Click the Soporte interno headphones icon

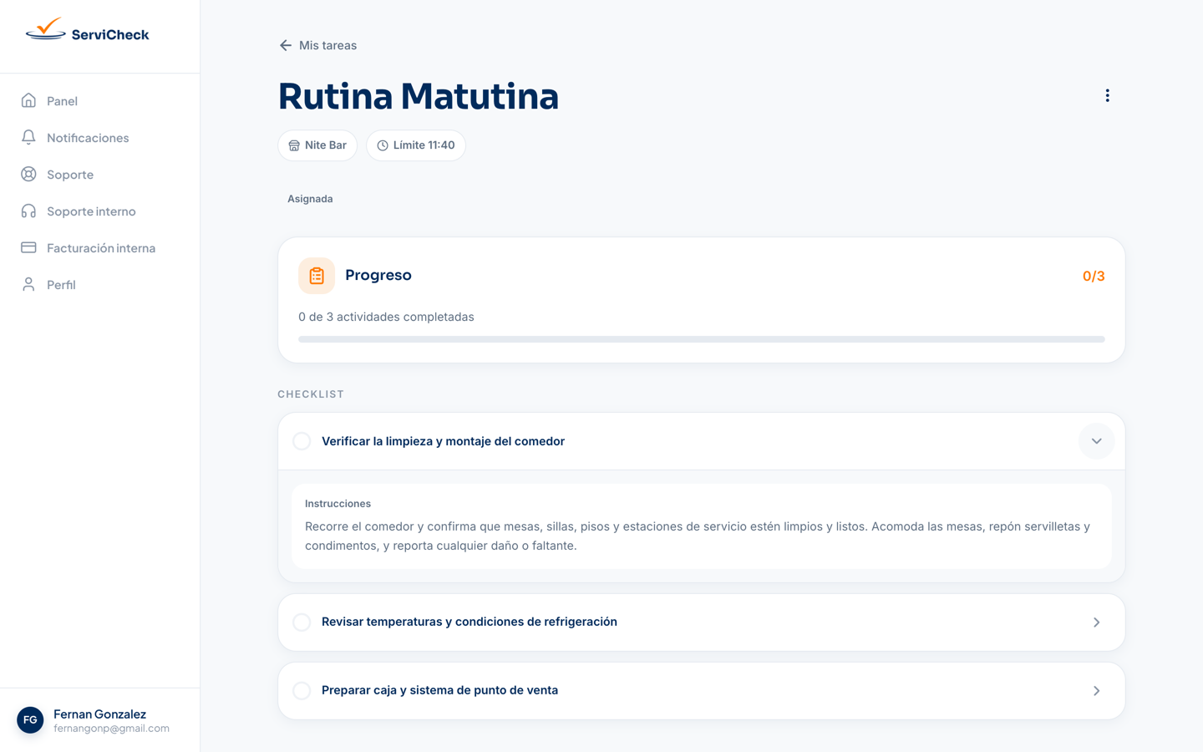(28, 211)
